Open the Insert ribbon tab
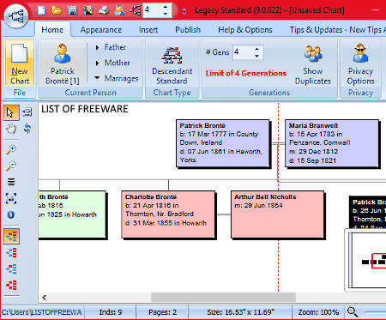 click(148, 30)
